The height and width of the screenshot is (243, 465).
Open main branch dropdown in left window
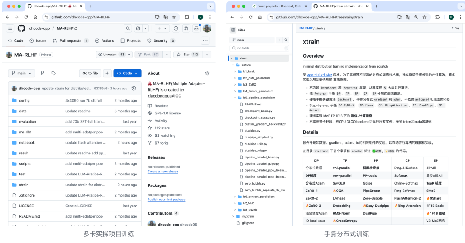(x=22, y=73)
